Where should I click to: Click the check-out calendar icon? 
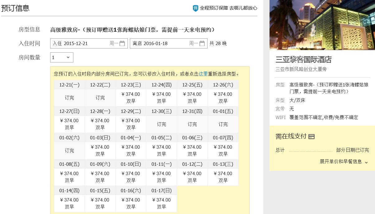[x=202, y=44]
